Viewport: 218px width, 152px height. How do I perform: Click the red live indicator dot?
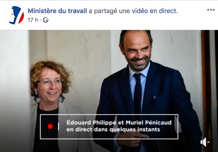pyautogui.click(x=50, y=126)
